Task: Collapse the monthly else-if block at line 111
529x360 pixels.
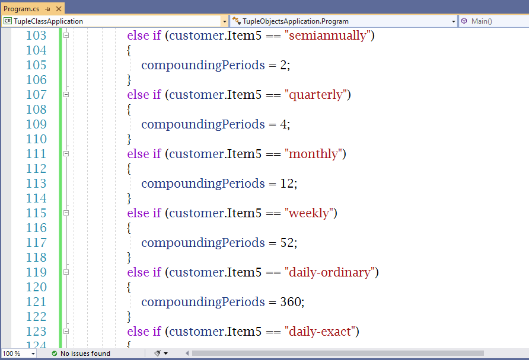Action: tap(66, 154)
